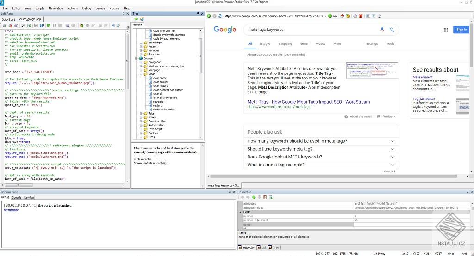Go back with the browser's green back button
This screenshot has height=256, width=474.
pos(209,16)
